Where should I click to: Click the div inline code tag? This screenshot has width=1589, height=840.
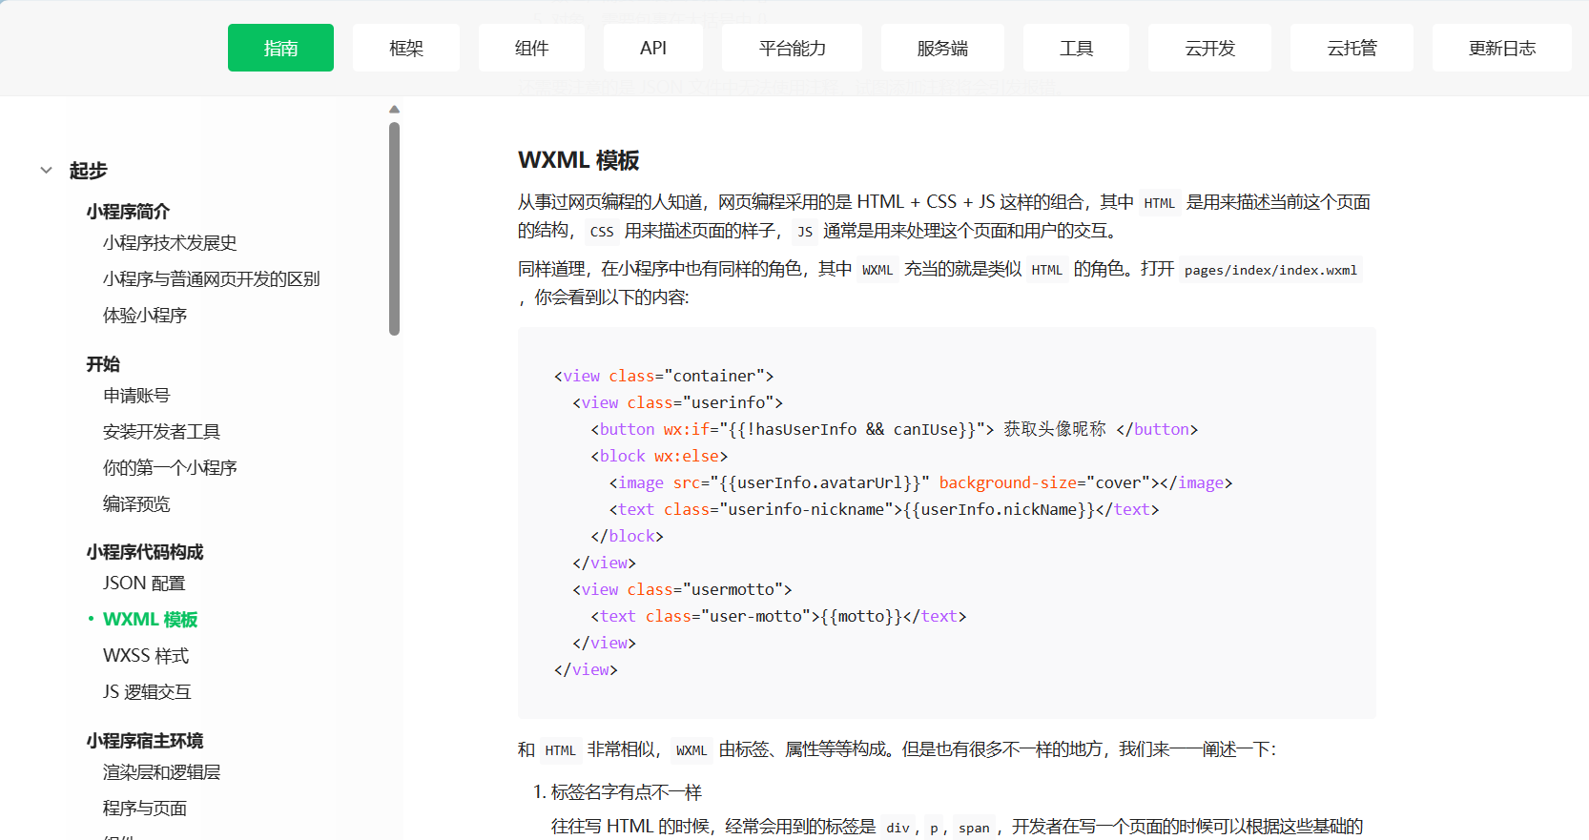tap(898, 828)
